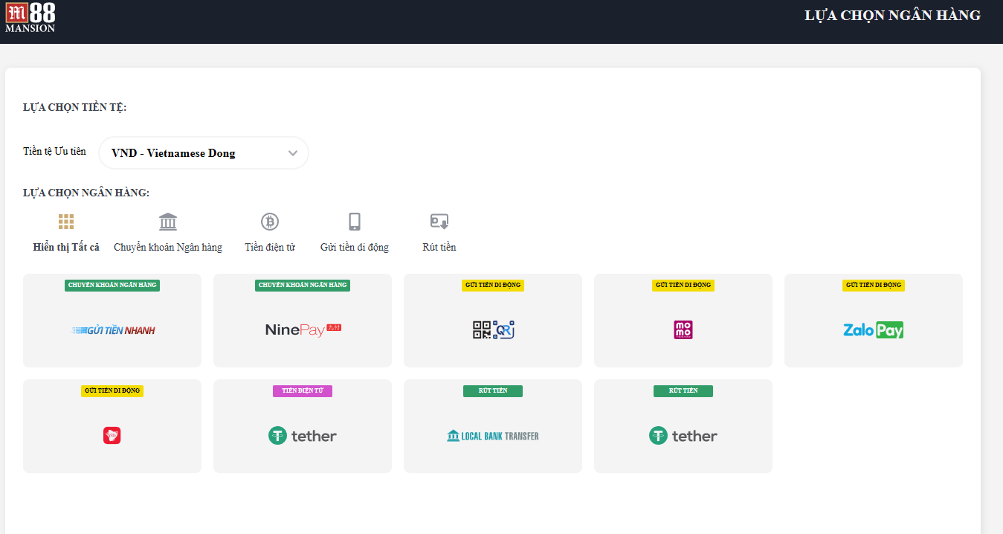
Task: Click the LỰA CHỌN NGÂN HÀNG header title
Action: pos(892,16)
